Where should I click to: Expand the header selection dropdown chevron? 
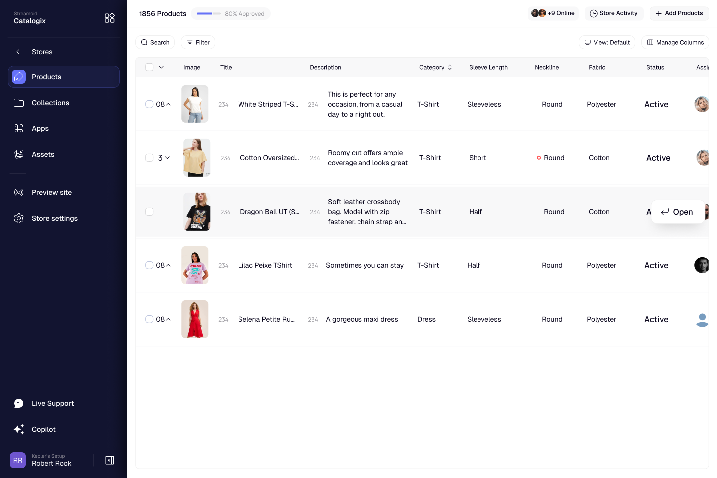(x=161, y=67)
